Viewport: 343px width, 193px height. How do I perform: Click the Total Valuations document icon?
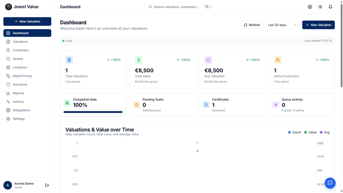(69, 60)
